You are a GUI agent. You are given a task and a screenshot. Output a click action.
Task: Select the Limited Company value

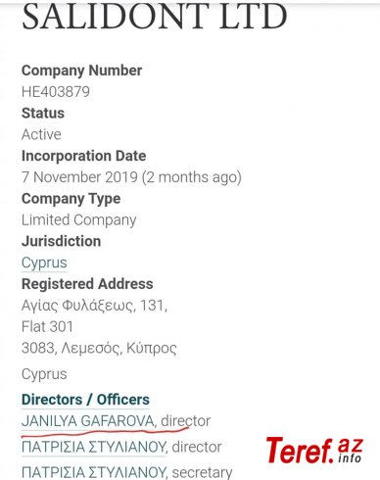[x=78, y=220]
